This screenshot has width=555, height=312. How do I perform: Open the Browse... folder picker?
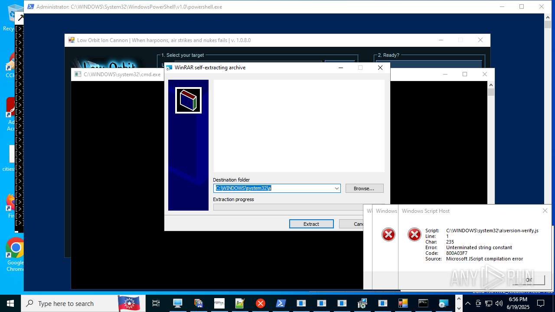(364, 188)
